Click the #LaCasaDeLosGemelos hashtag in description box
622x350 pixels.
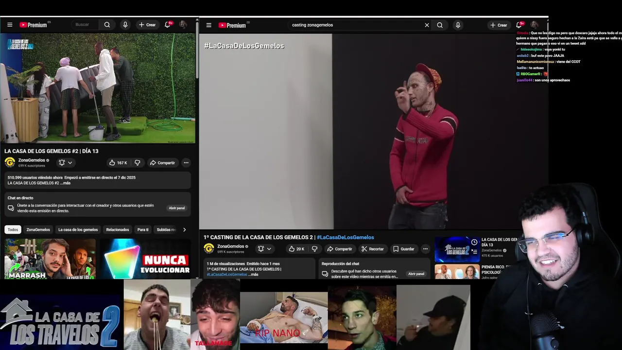[227, 275]
